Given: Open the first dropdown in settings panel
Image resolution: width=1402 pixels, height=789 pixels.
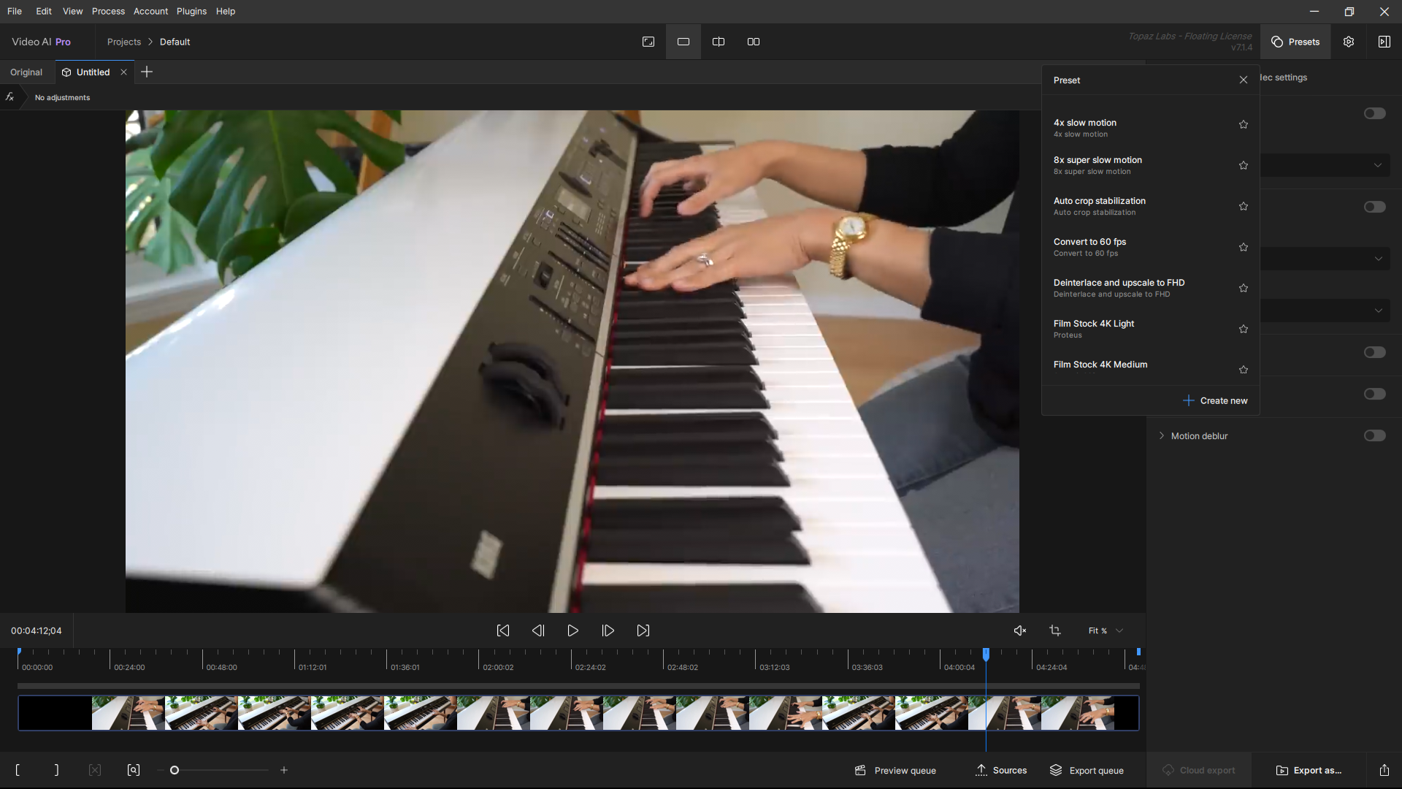Looking at the screenshot, I should coord(1377,165).
